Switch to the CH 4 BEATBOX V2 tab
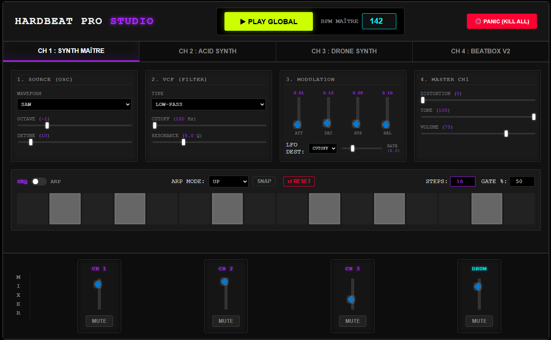551x340 pixels. 480,51
